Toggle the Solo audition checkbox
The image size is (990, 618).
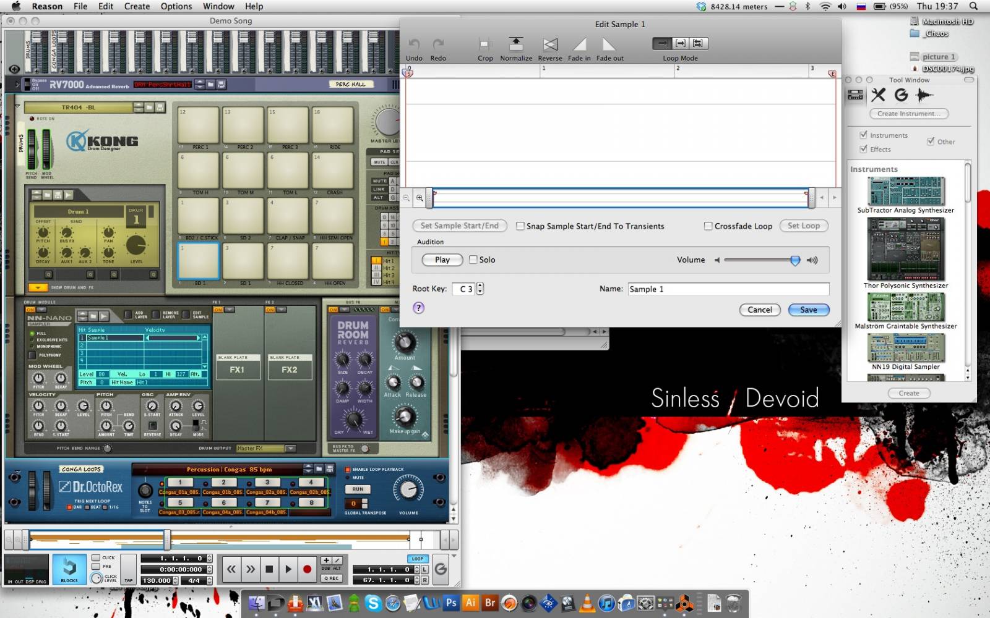473,260
